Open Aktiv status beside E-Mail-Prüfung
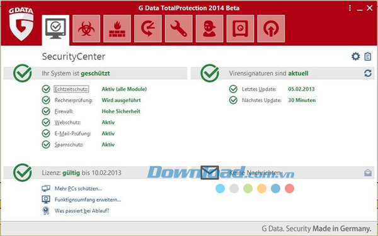The image size is (378, 236). 108,133
